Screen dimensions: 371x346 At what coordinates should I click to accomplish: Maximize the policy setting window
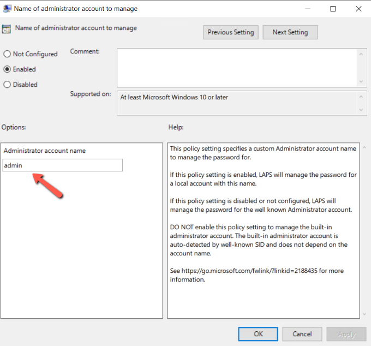[333, 9]
